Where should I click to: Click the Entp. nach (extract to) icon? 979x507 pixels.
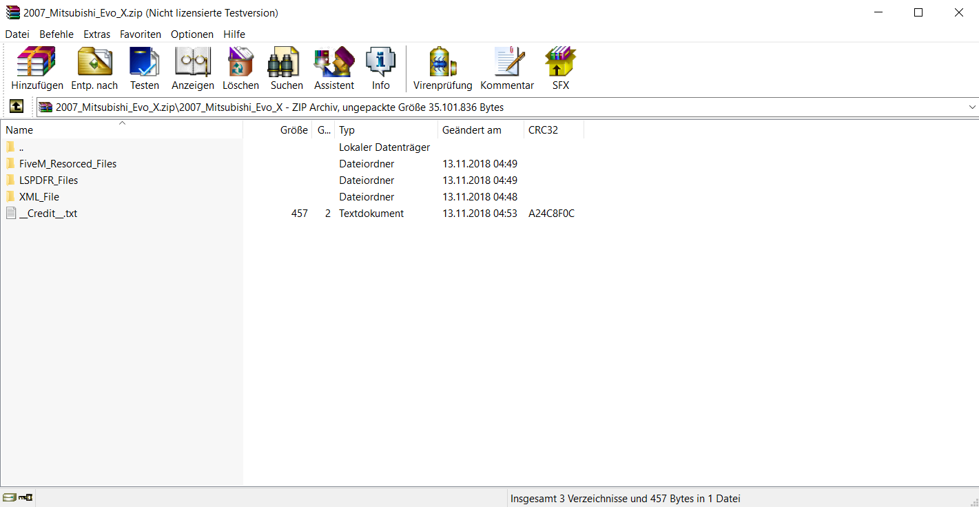point(94,62)
